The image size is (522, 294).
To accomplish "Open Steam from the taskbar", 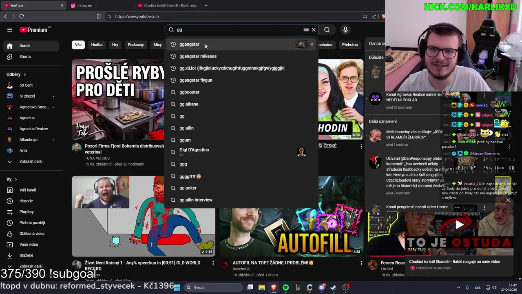I will pyautogui.click(x=333, y=287).
